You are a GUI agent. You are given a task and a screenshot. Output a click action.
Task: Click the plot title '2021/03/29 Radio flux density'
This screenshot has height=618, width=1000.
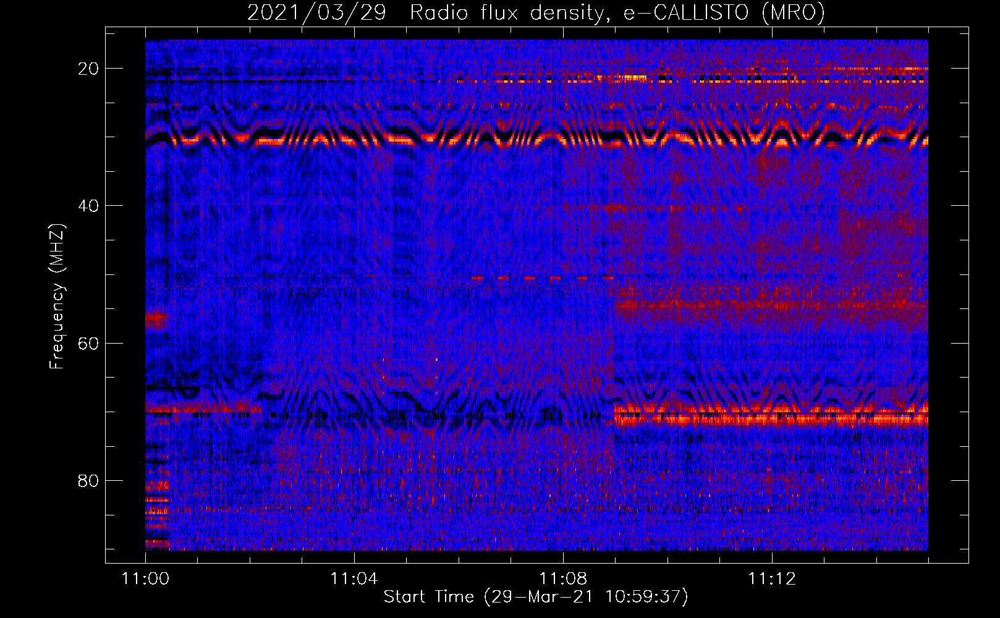click(x=428, y=12)
